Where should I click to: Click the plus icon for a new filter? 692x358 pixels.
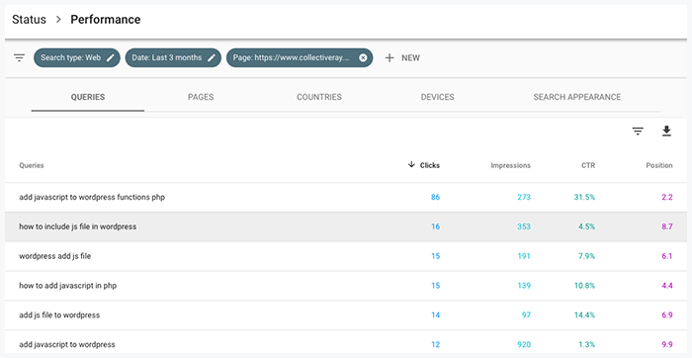click(x=389, y=57)
